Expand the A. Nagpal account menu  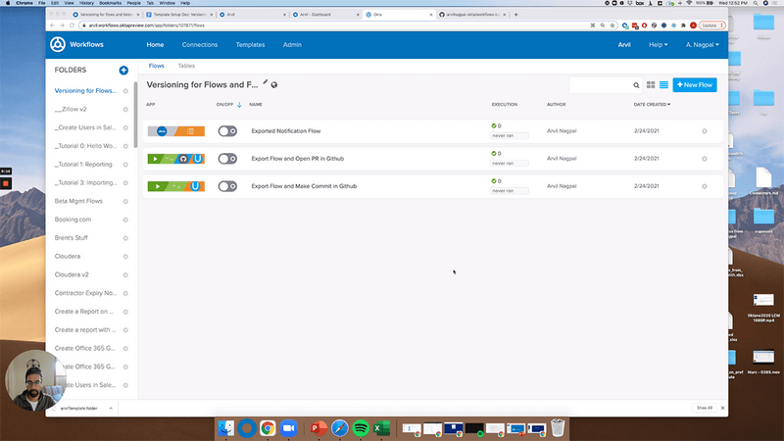pyautogui.click(x=702, y=45)
